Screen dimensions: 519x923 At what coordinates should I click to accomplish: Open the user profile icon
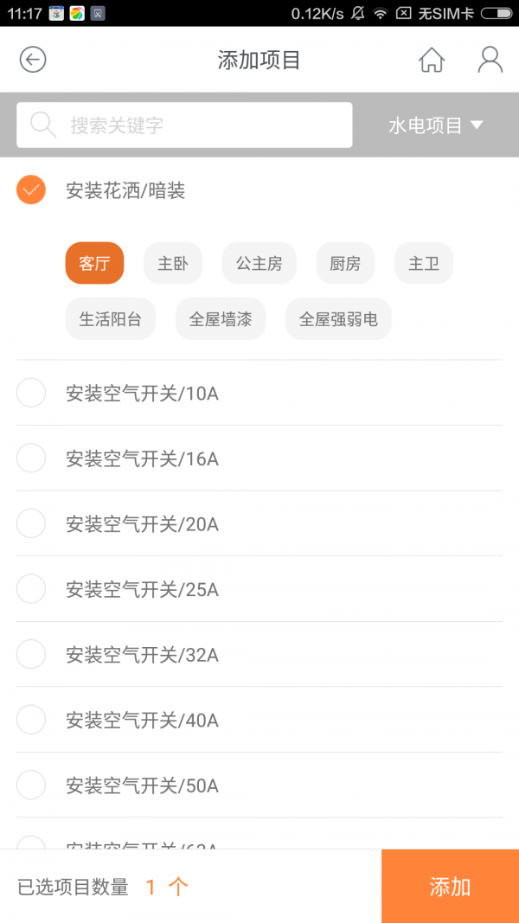click(490, 60)
